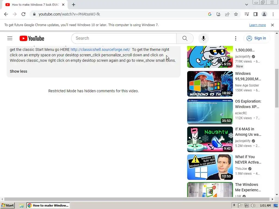Go back to the previous page
Screen dimensions: 279x209
point(6,14)
